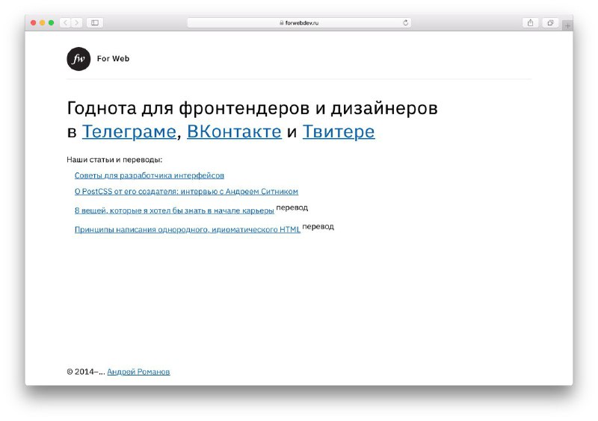
Task: Open the Телеграме link
Action: coord(129,132)
